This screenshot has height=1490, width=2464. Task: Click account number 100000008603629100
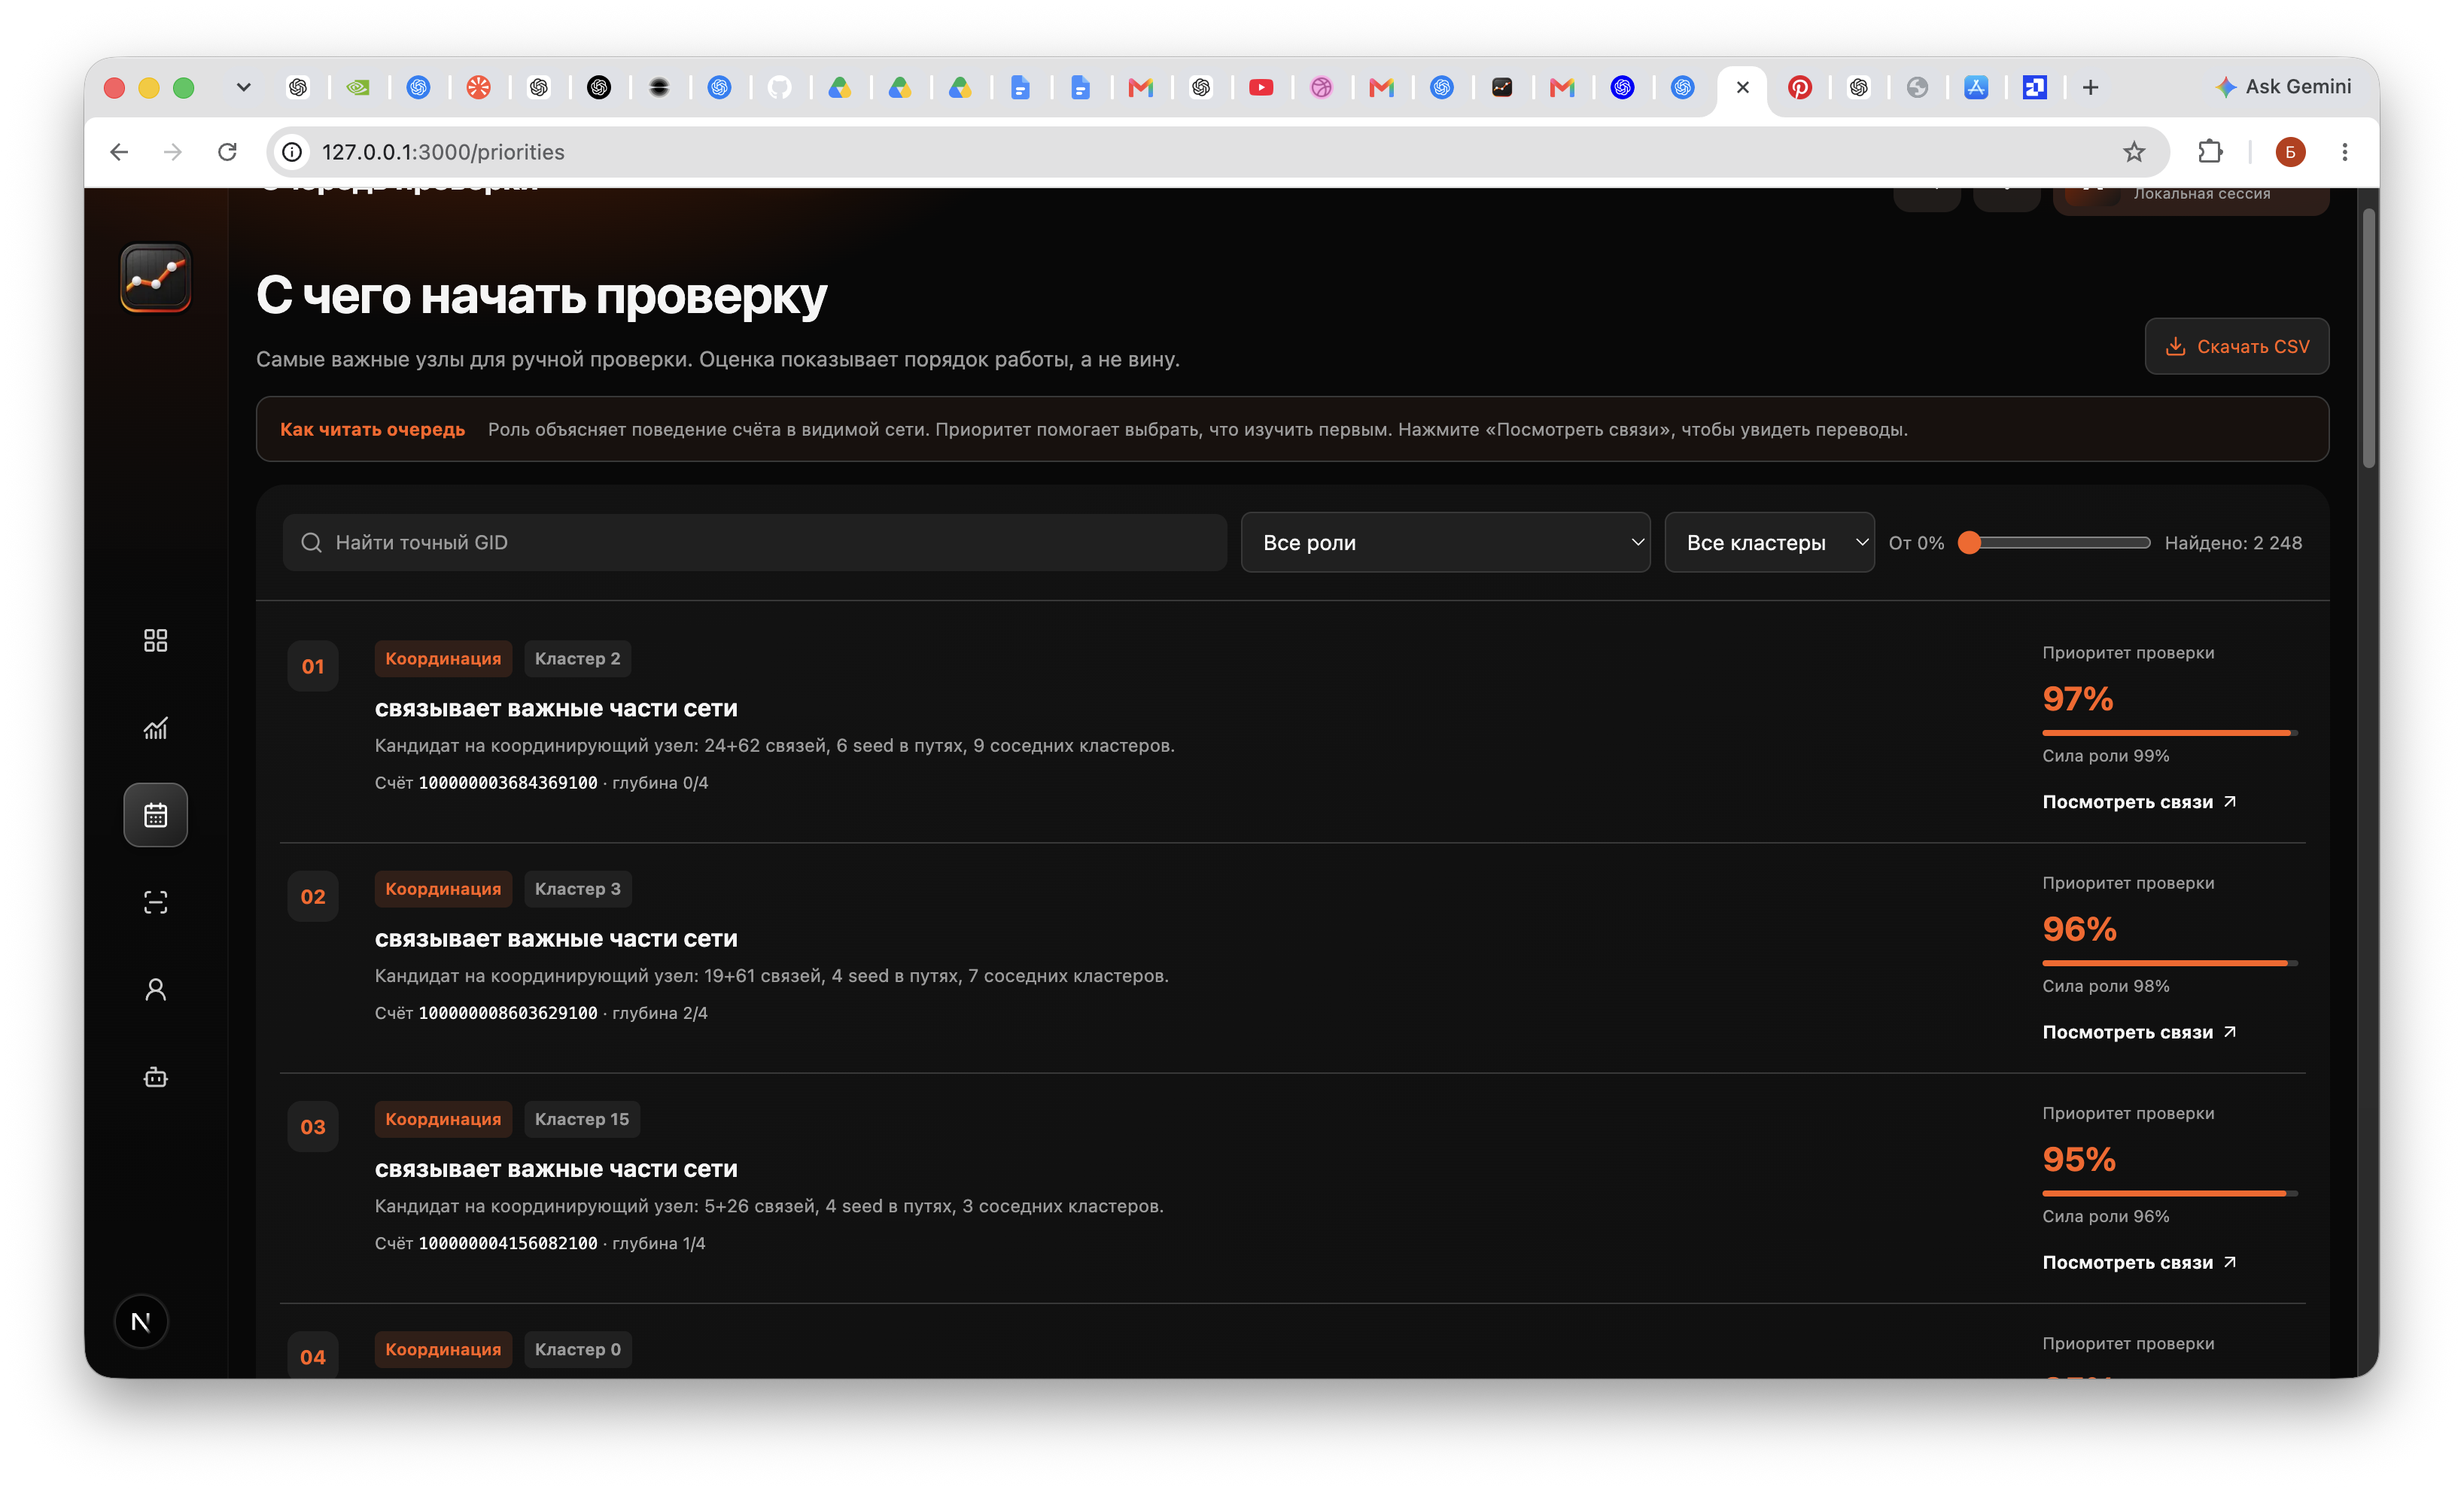click(x=507, y=1013)
